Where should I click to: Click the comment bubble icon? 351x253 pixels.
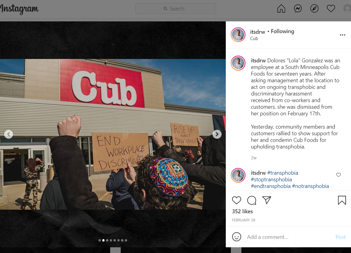pyautogui.click(x=252, y=200)
